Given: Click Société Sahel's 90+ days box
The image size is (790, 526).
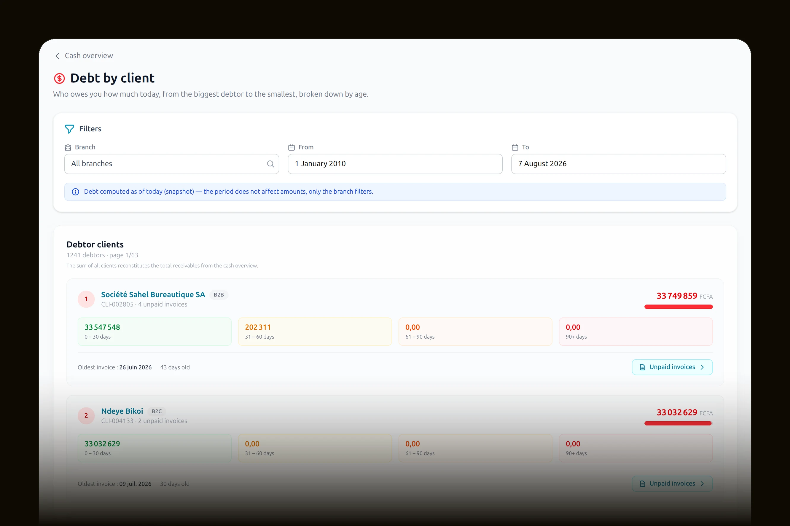Looking at the screenshot, I should click(636, 332).
